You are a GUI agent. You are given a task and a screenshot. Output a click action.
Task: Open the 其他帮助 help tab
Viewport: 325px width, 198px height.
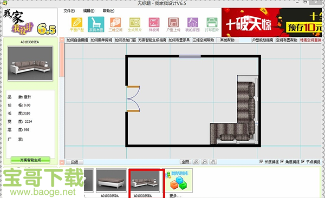(x=227, y=40)
